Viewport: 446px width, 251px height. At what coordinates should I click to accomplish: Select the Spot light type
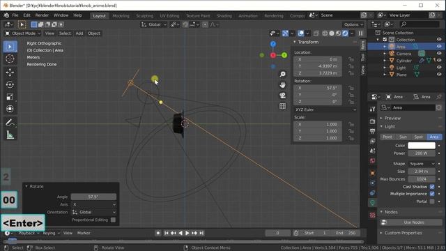pyautogui.click(x=418, y=137)
